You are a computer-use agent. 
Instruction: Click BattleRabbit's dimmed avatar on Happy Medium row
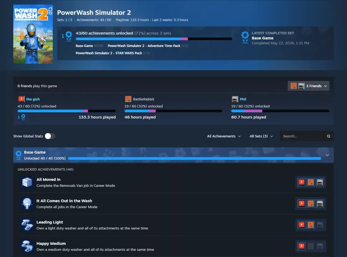311,246
